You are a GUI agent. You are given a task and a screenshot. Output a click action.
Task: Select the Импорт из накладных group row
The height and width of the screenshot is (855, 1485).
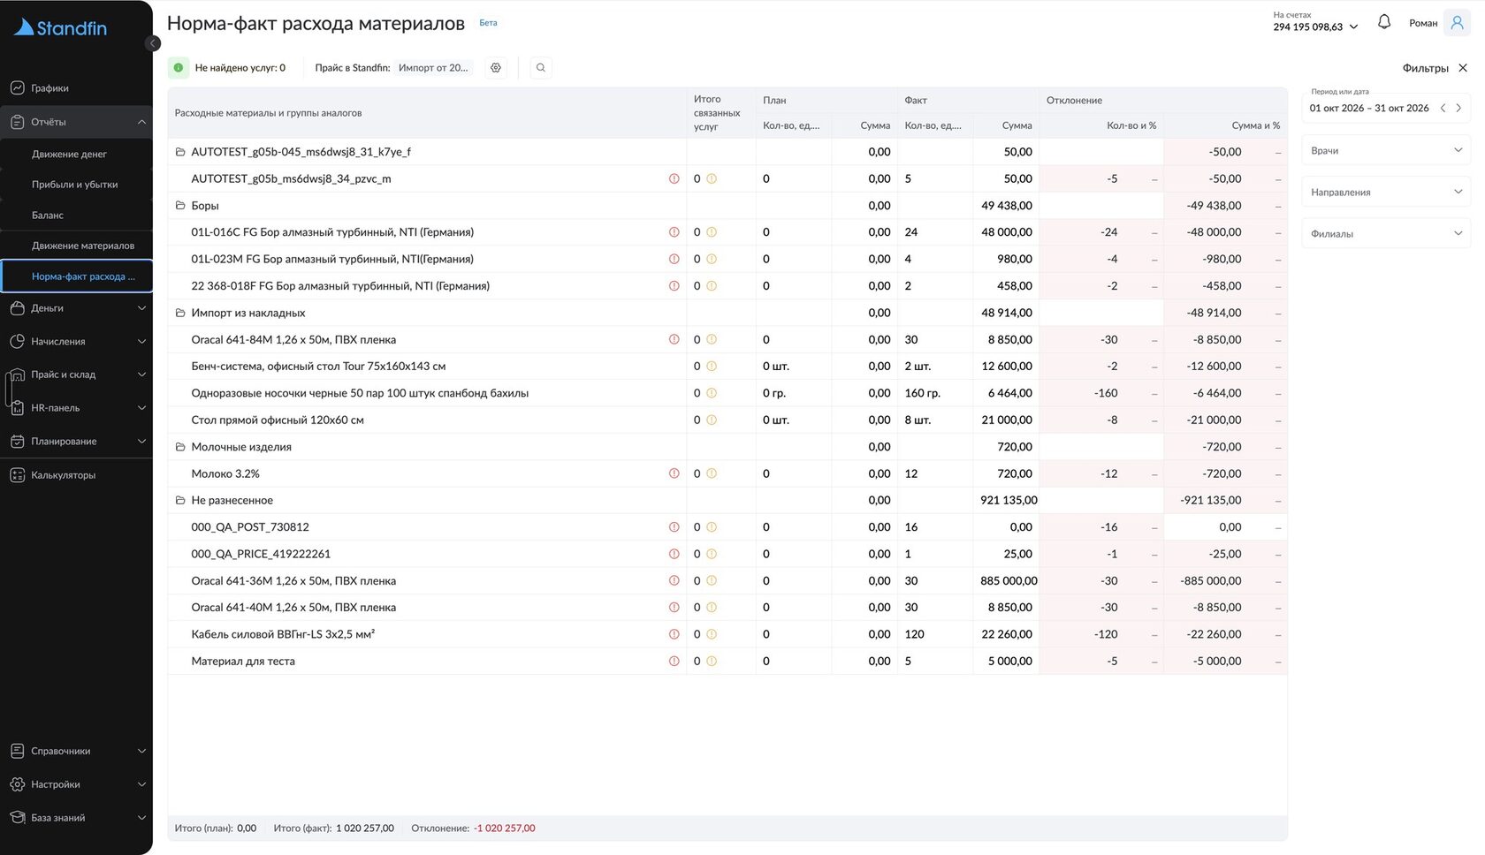(727, 313)
